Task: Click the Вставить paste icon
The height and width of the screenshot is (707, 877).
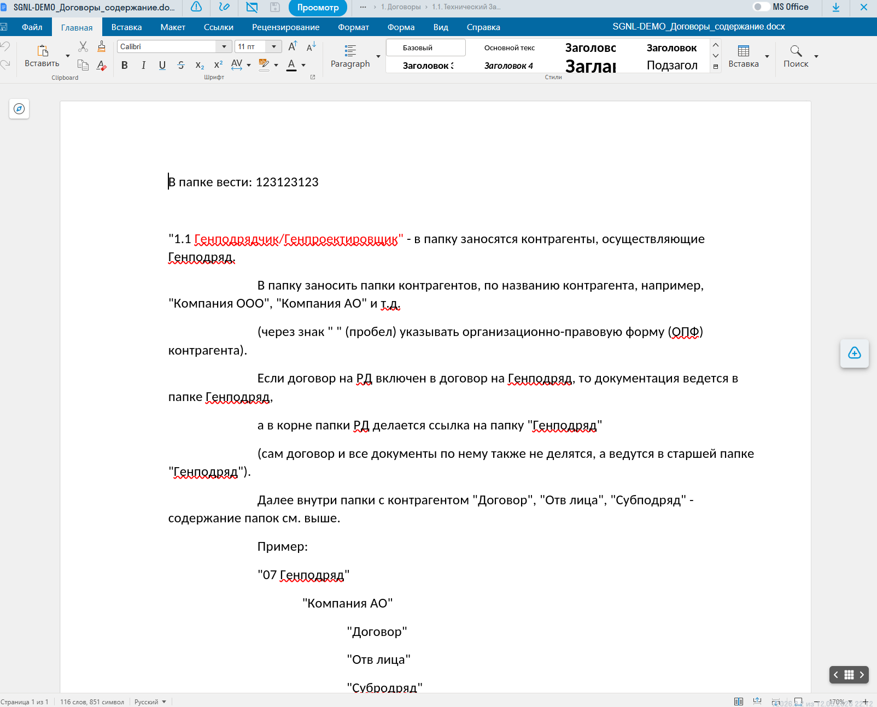Action: pos(42,51)
